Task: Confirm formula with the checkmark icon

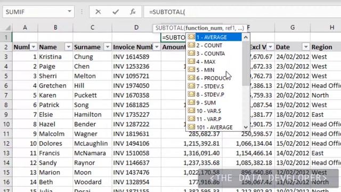Action: [116, 12]
